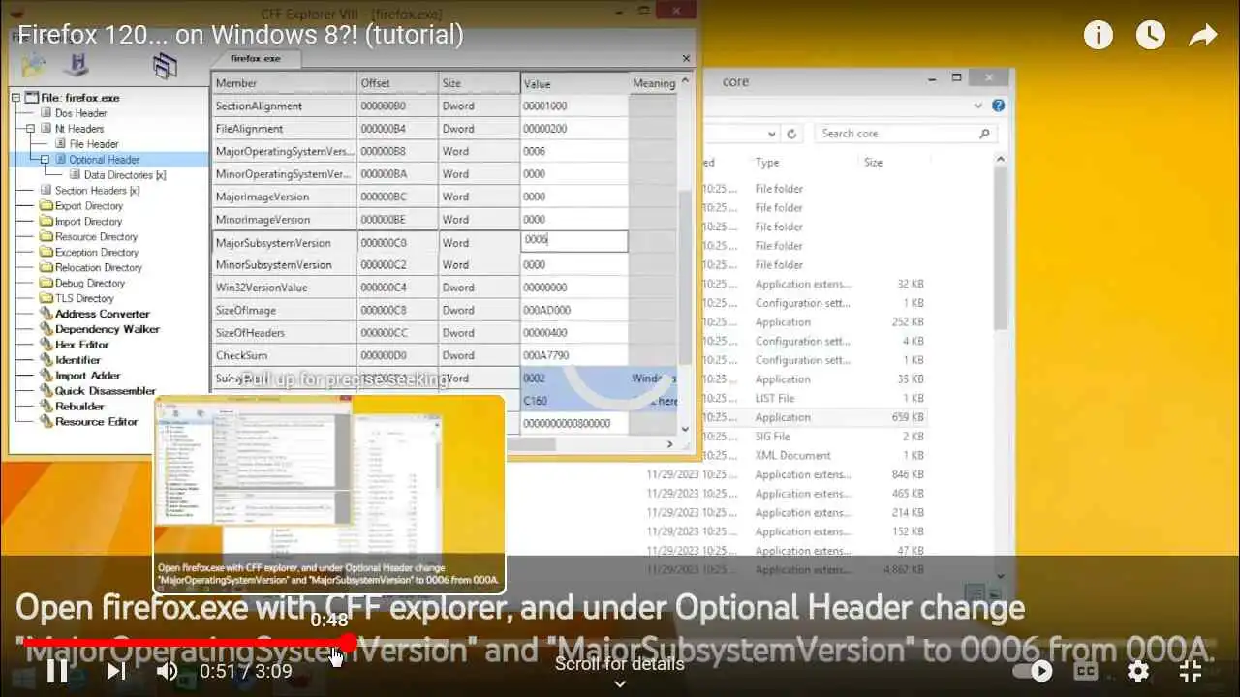Open the player settings gear
1240x697 pixels.
click(1138, 670)
